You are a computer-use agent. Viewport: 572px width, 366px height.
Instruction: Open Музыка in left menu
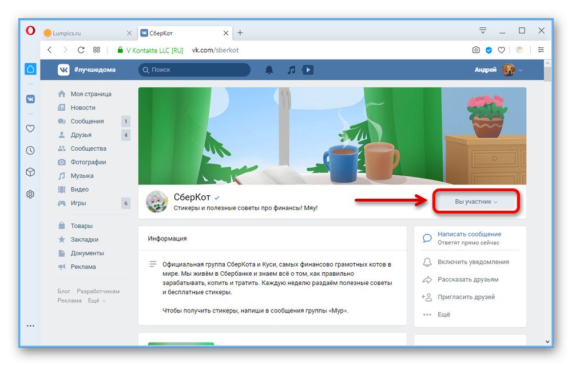pyautogui.click(x=82, y=176)
